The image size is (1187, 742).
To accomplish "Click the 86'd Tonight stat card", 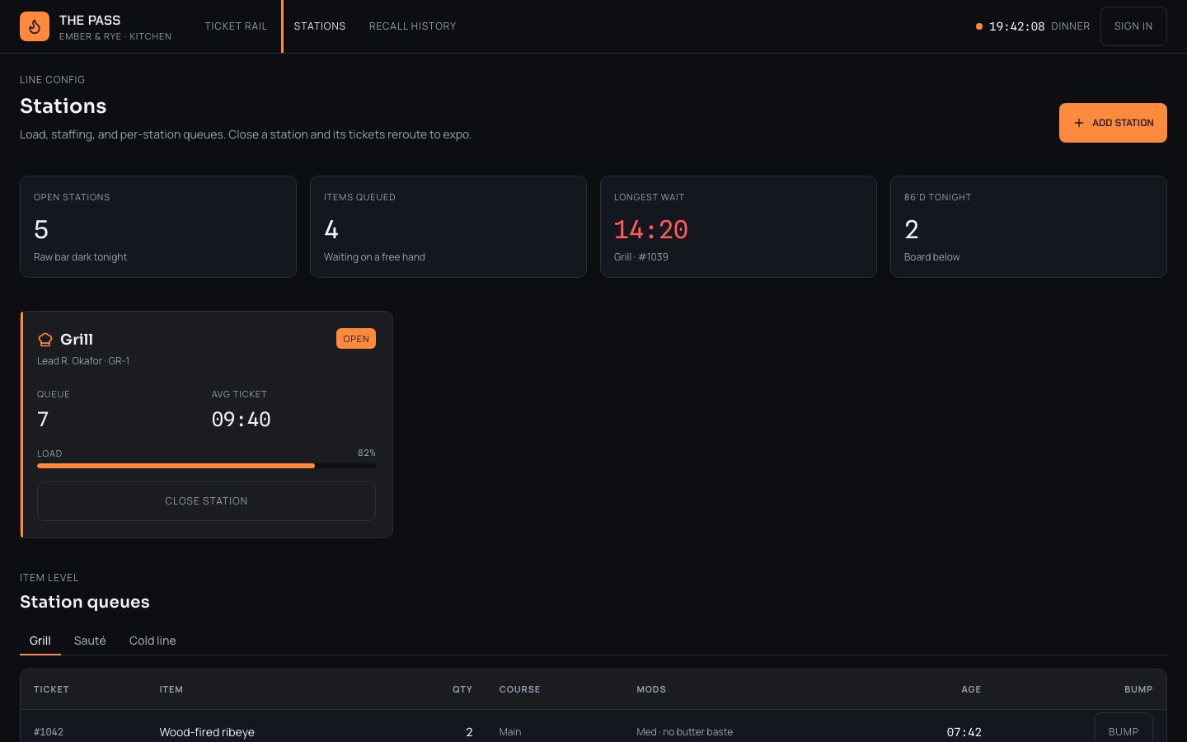I will [x=1029, y=227].
